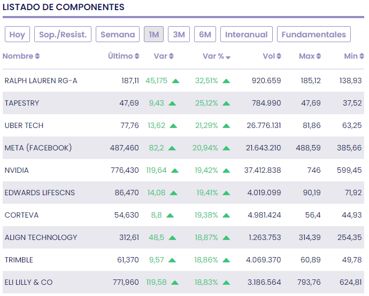Click green triangle beside Tapestry's 9,43 change
Viewport: 369px width, 296px height.
pos(172,103)
